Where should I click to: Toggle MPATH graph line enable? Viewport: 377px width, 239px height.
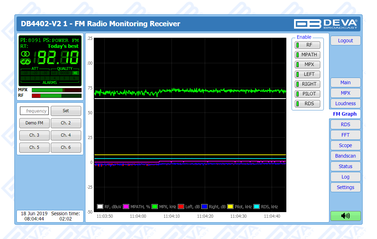pos(307,55)
